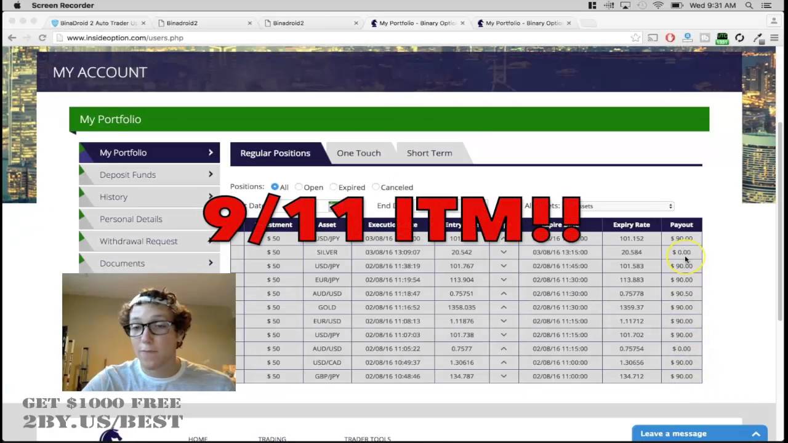The height and width of the screenshot is (443, 788).
Task: Click the Expiry Rate column header
Action: point(632,225)
